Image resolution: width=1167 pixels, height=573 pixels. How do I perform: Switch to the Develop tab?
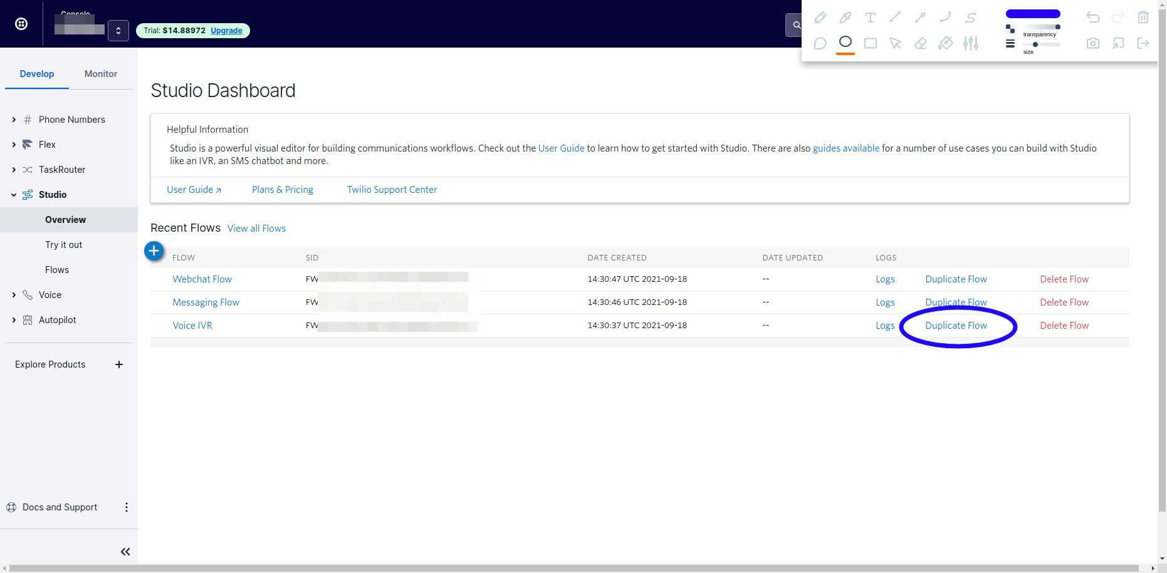(37, 74)
